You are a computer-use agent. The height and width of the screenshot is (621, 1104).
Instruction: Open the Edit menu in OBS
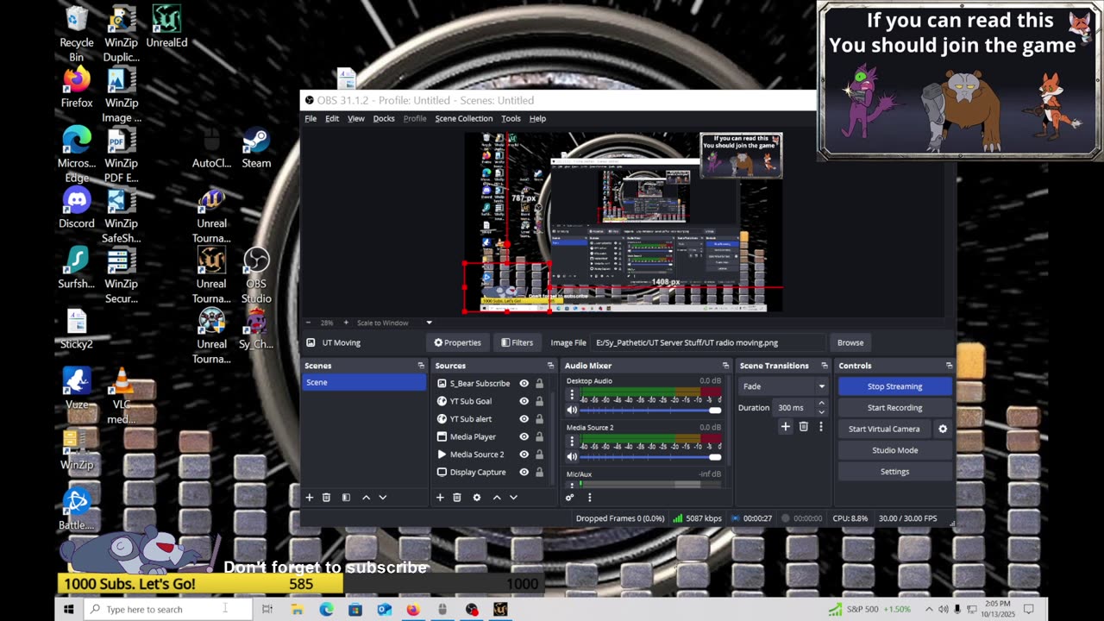(x=332, y=118)
